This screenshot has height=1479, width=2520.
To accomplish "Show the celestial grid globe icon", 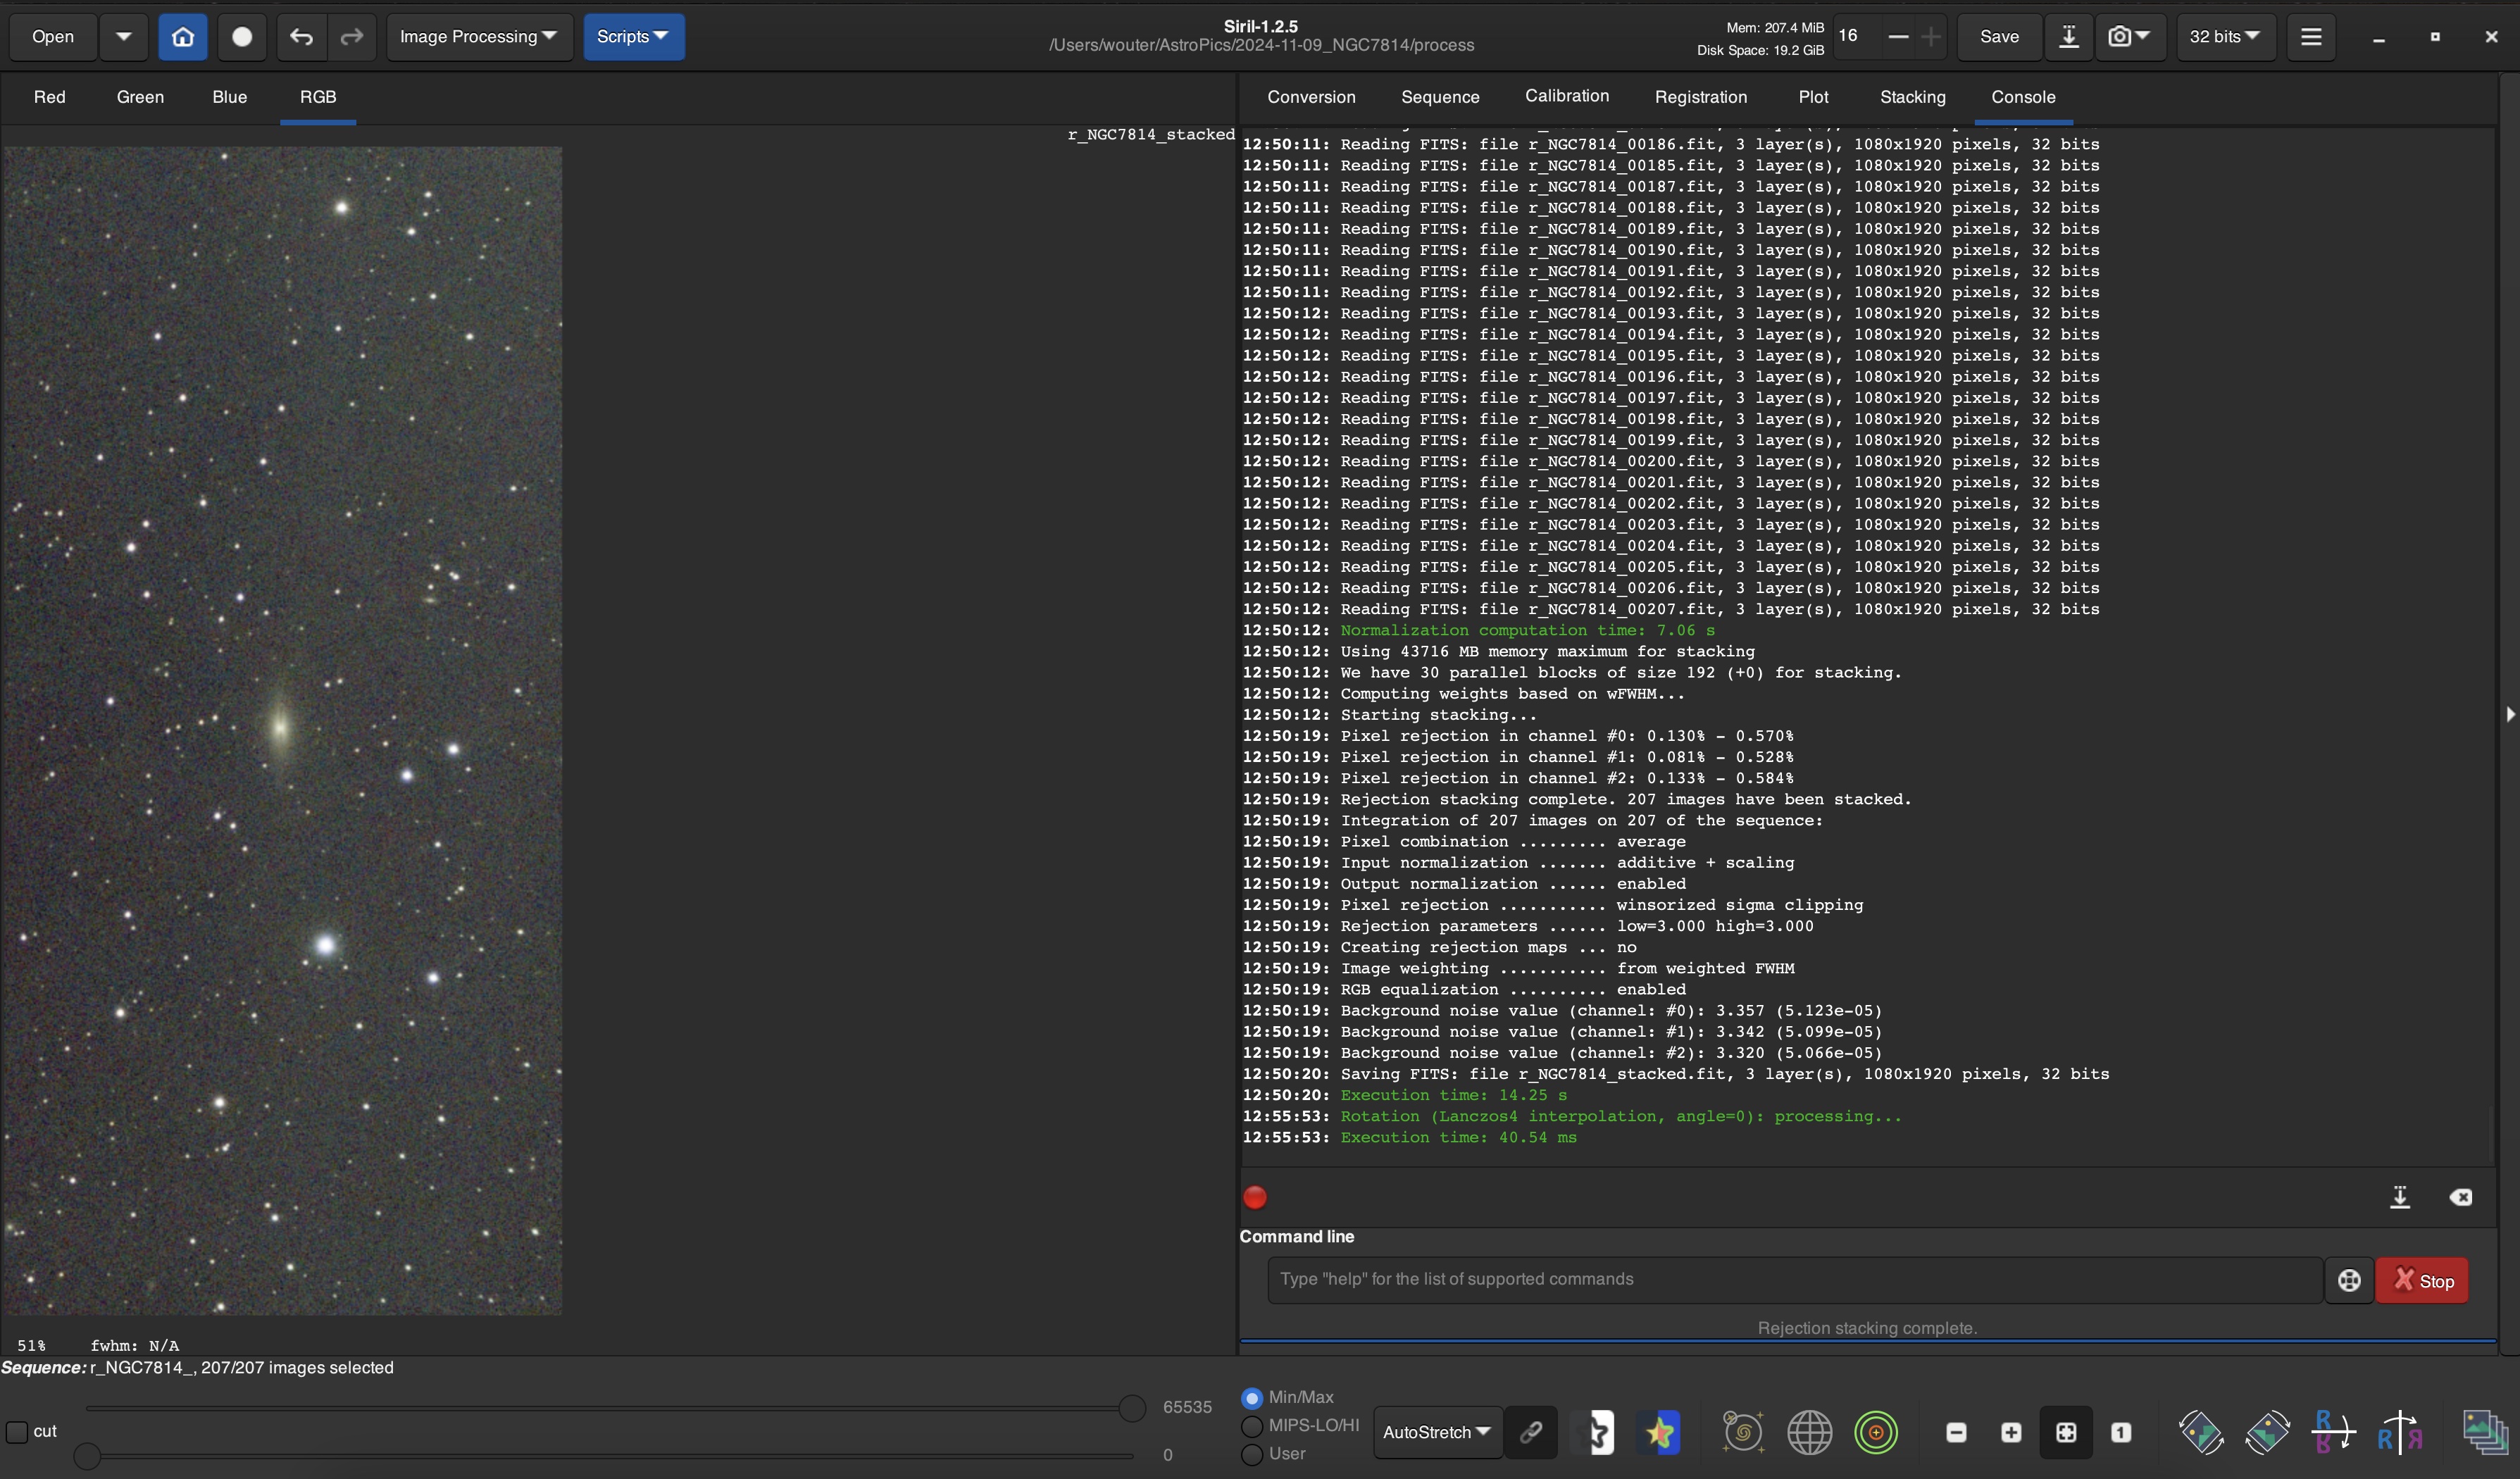I will click(x=1809, y=1433).
